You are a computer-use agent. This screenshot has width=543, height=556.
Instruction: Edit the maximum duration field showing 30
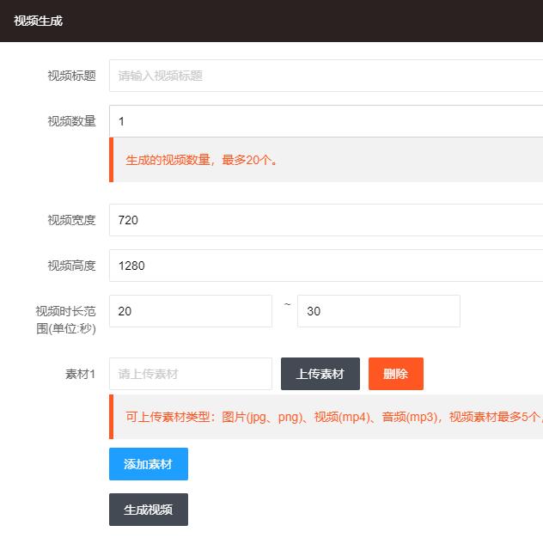[379, 311]
